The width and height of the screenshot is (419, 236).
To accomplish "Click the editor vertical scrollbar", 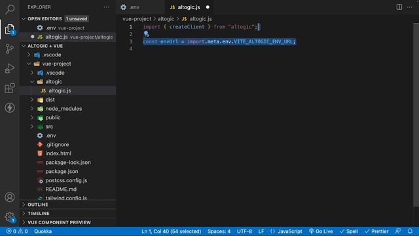I will point(416,115).
